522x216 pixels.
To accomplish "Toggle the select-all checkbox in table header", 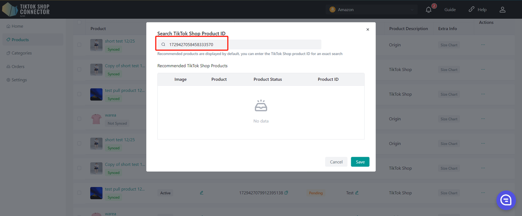I will [x=79, y=22].
